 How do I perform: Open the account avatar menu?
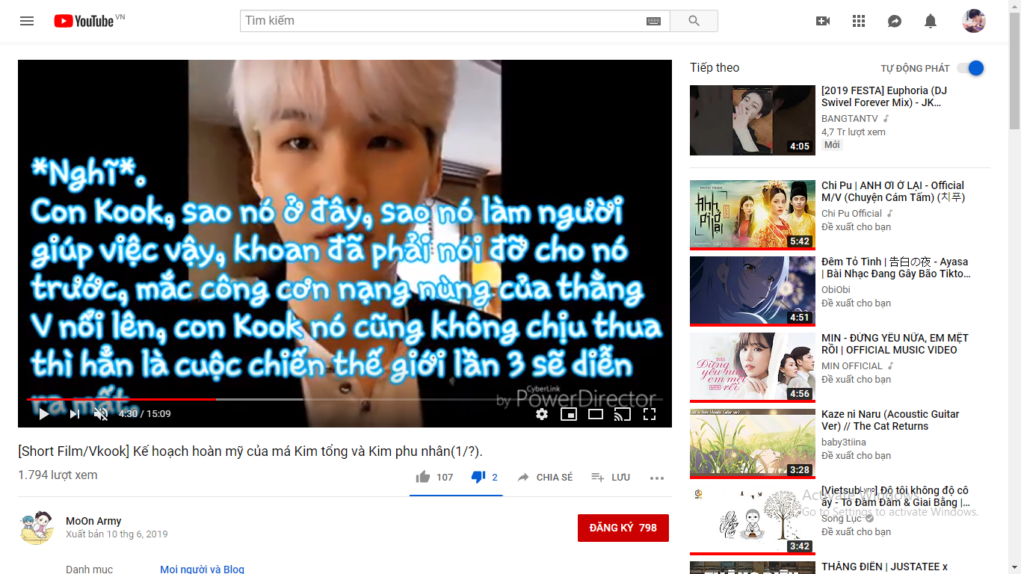click(x=973, y=21)
